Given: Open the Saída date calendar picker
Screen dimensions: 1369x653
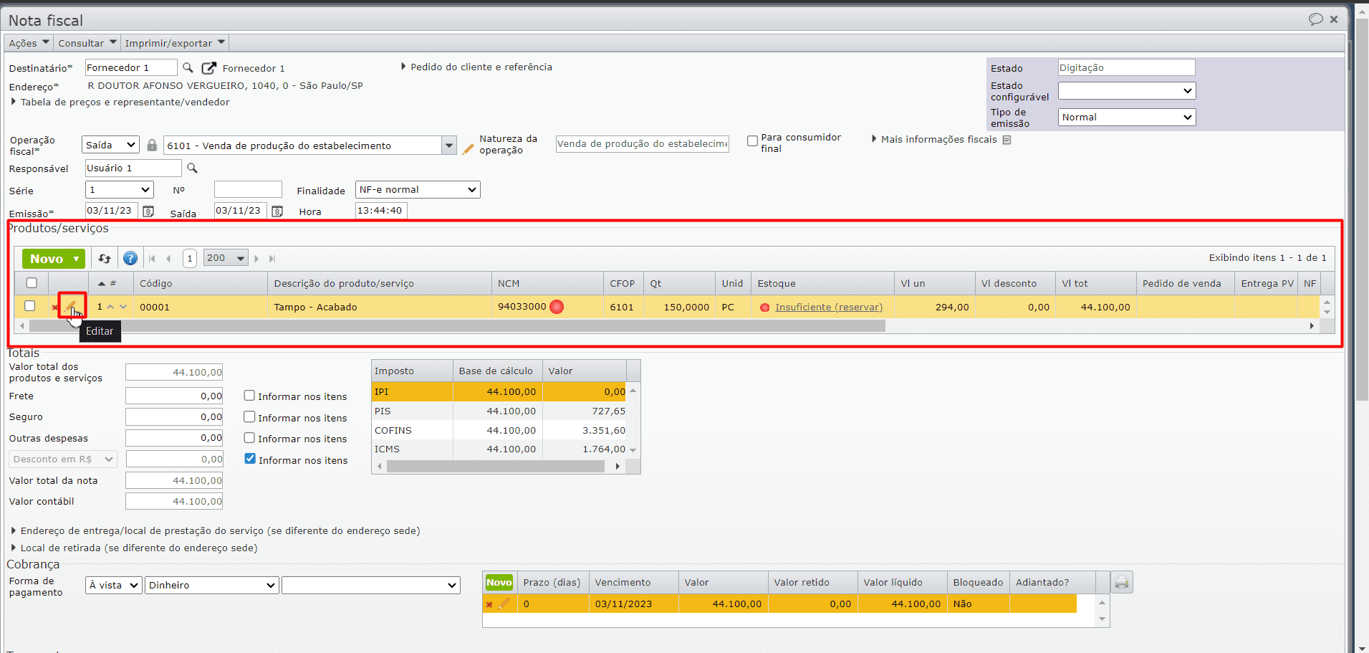Looking at the screenshot, I should 277,211.
